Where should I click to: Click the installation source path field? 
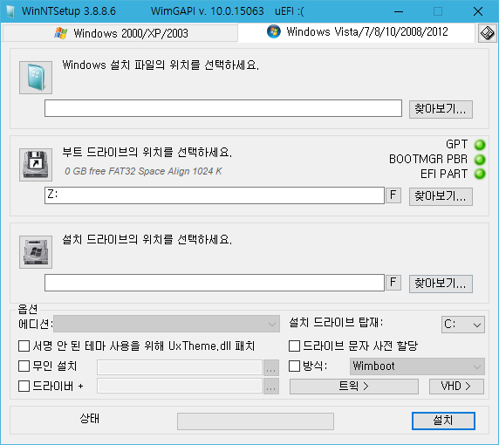223,108
